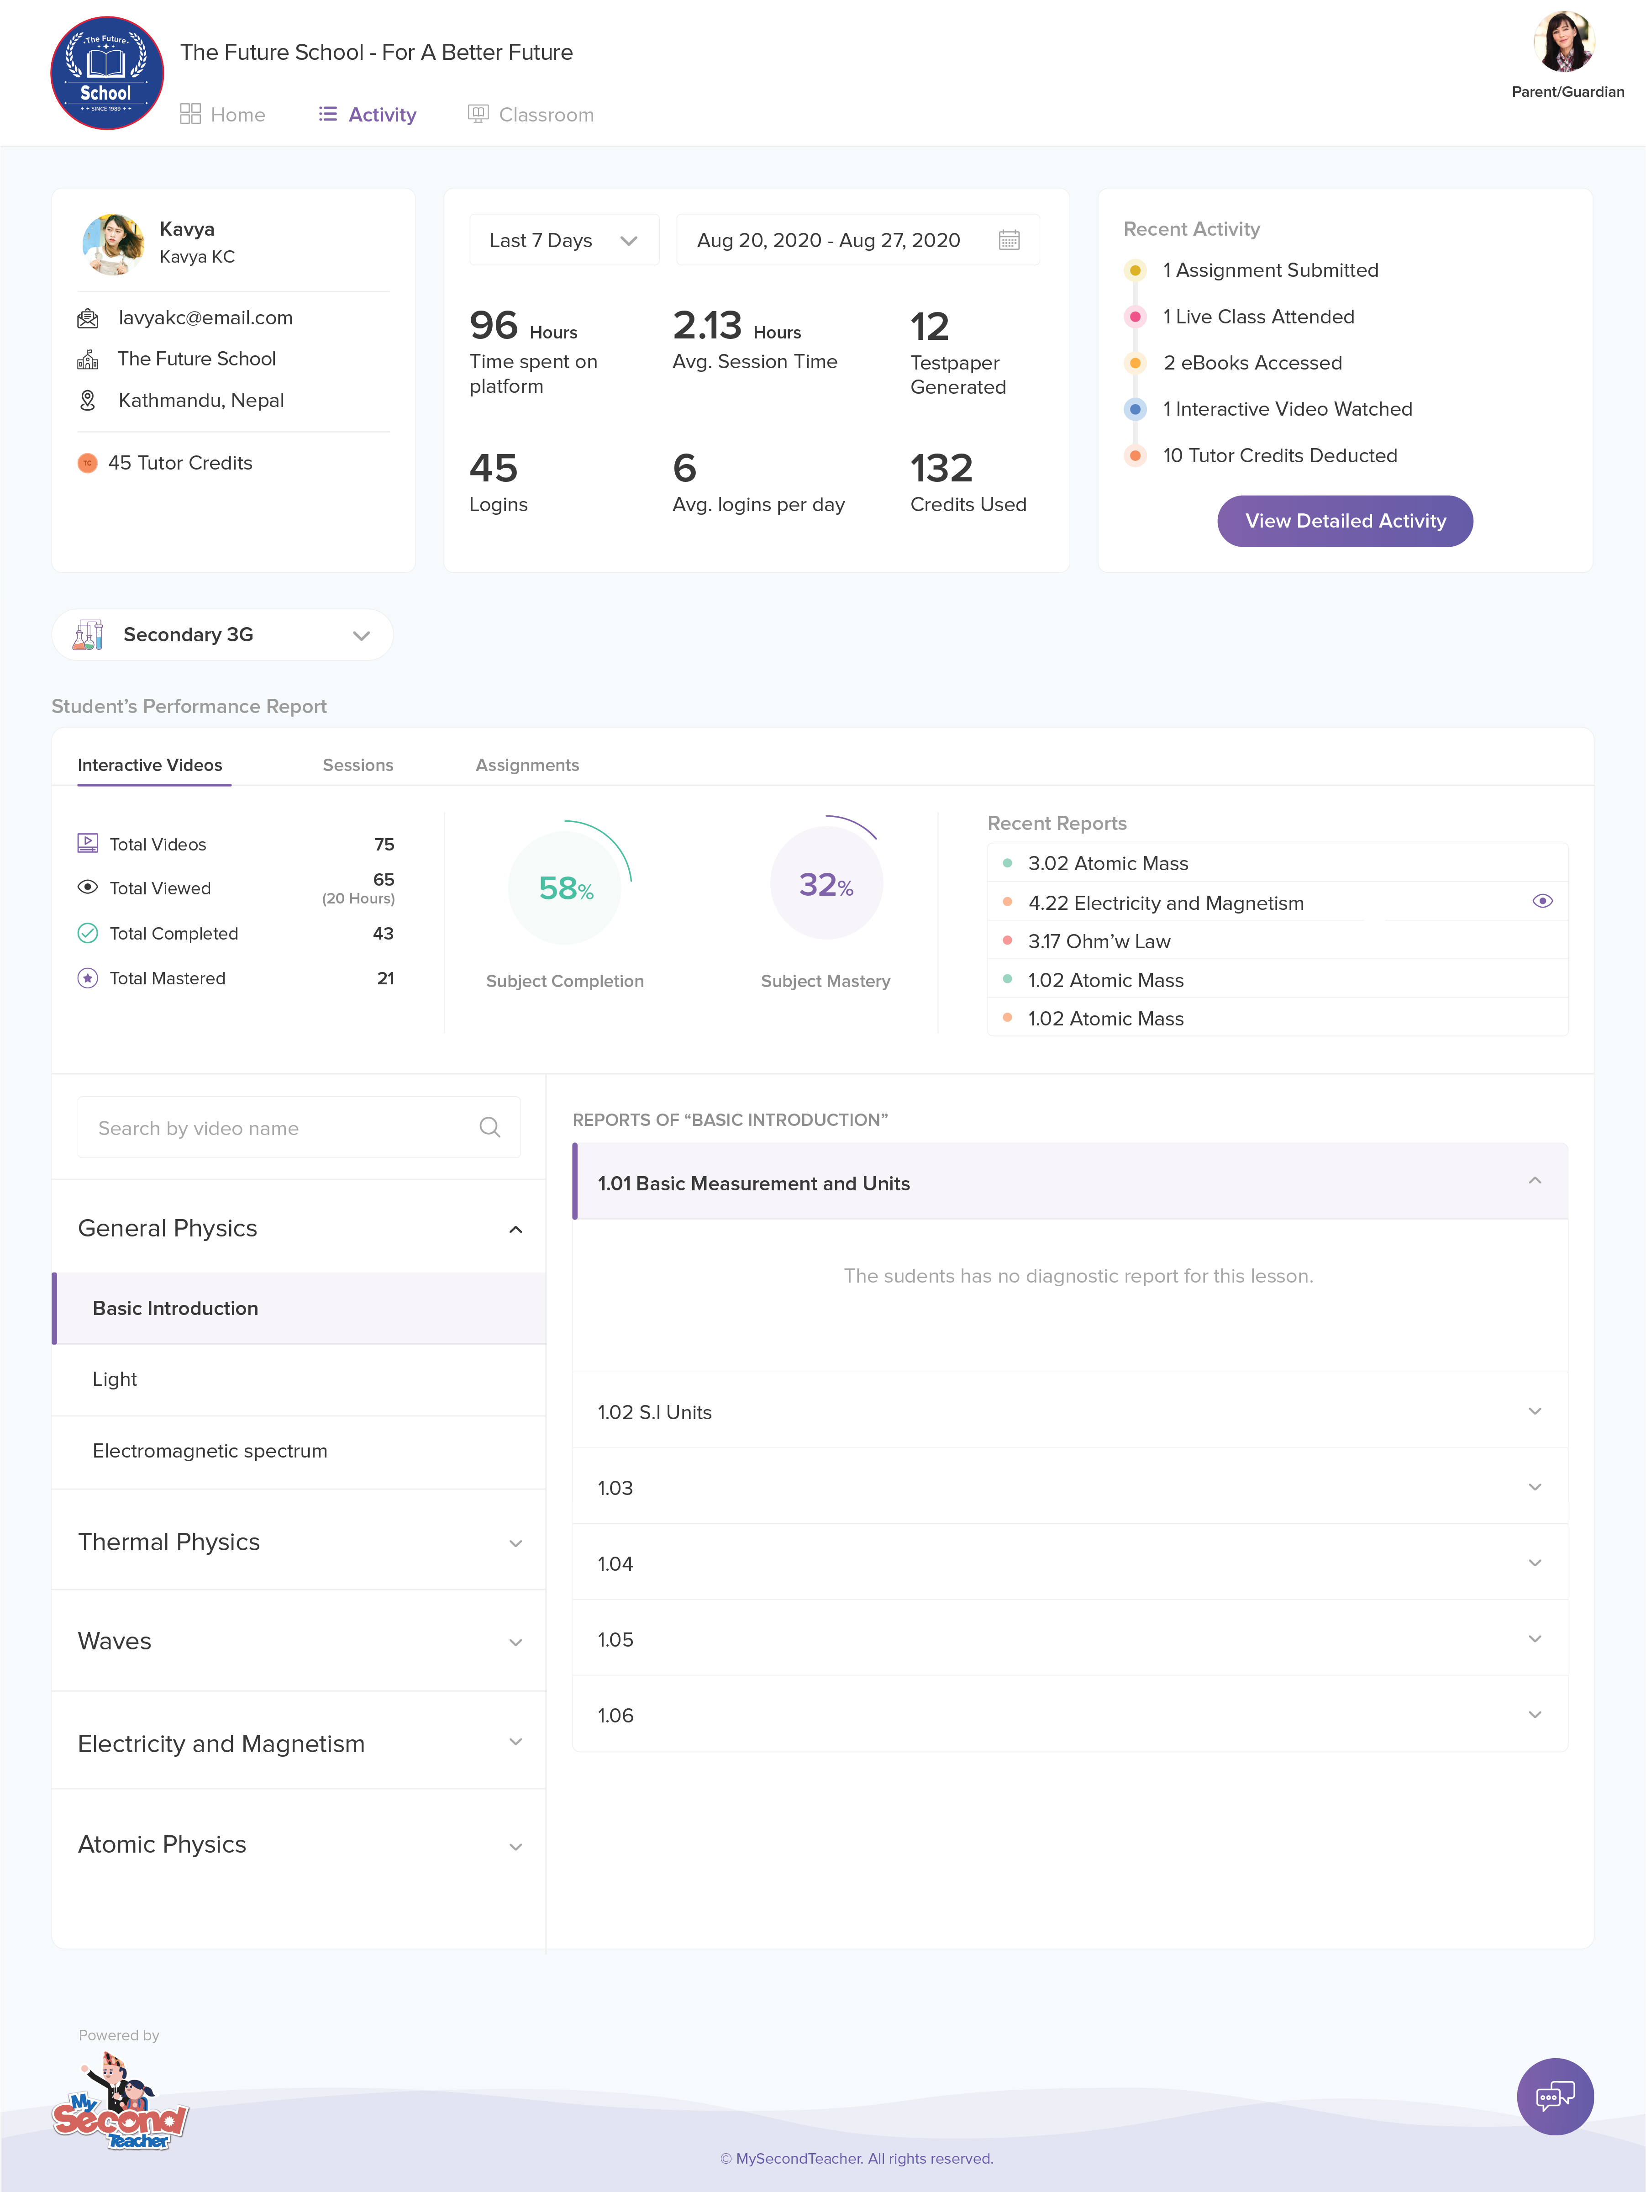Open the 3.17 Ohm'w Law report

pyautogui.click(x=1278, y=940)
